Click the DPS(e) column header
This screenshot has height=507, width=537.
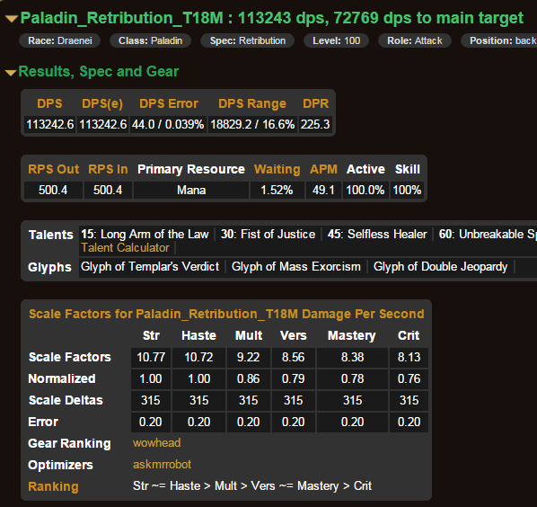102,103
